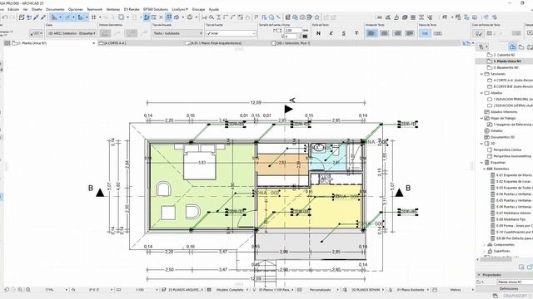Viewport: 533px width, 299px height.
Task: Collapse the Alzados folder
Action: tap(481, 93)
